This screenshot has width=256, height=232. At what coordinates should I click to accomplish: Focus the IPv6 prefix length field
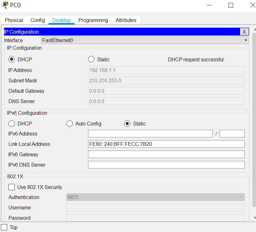coord(232,134)
